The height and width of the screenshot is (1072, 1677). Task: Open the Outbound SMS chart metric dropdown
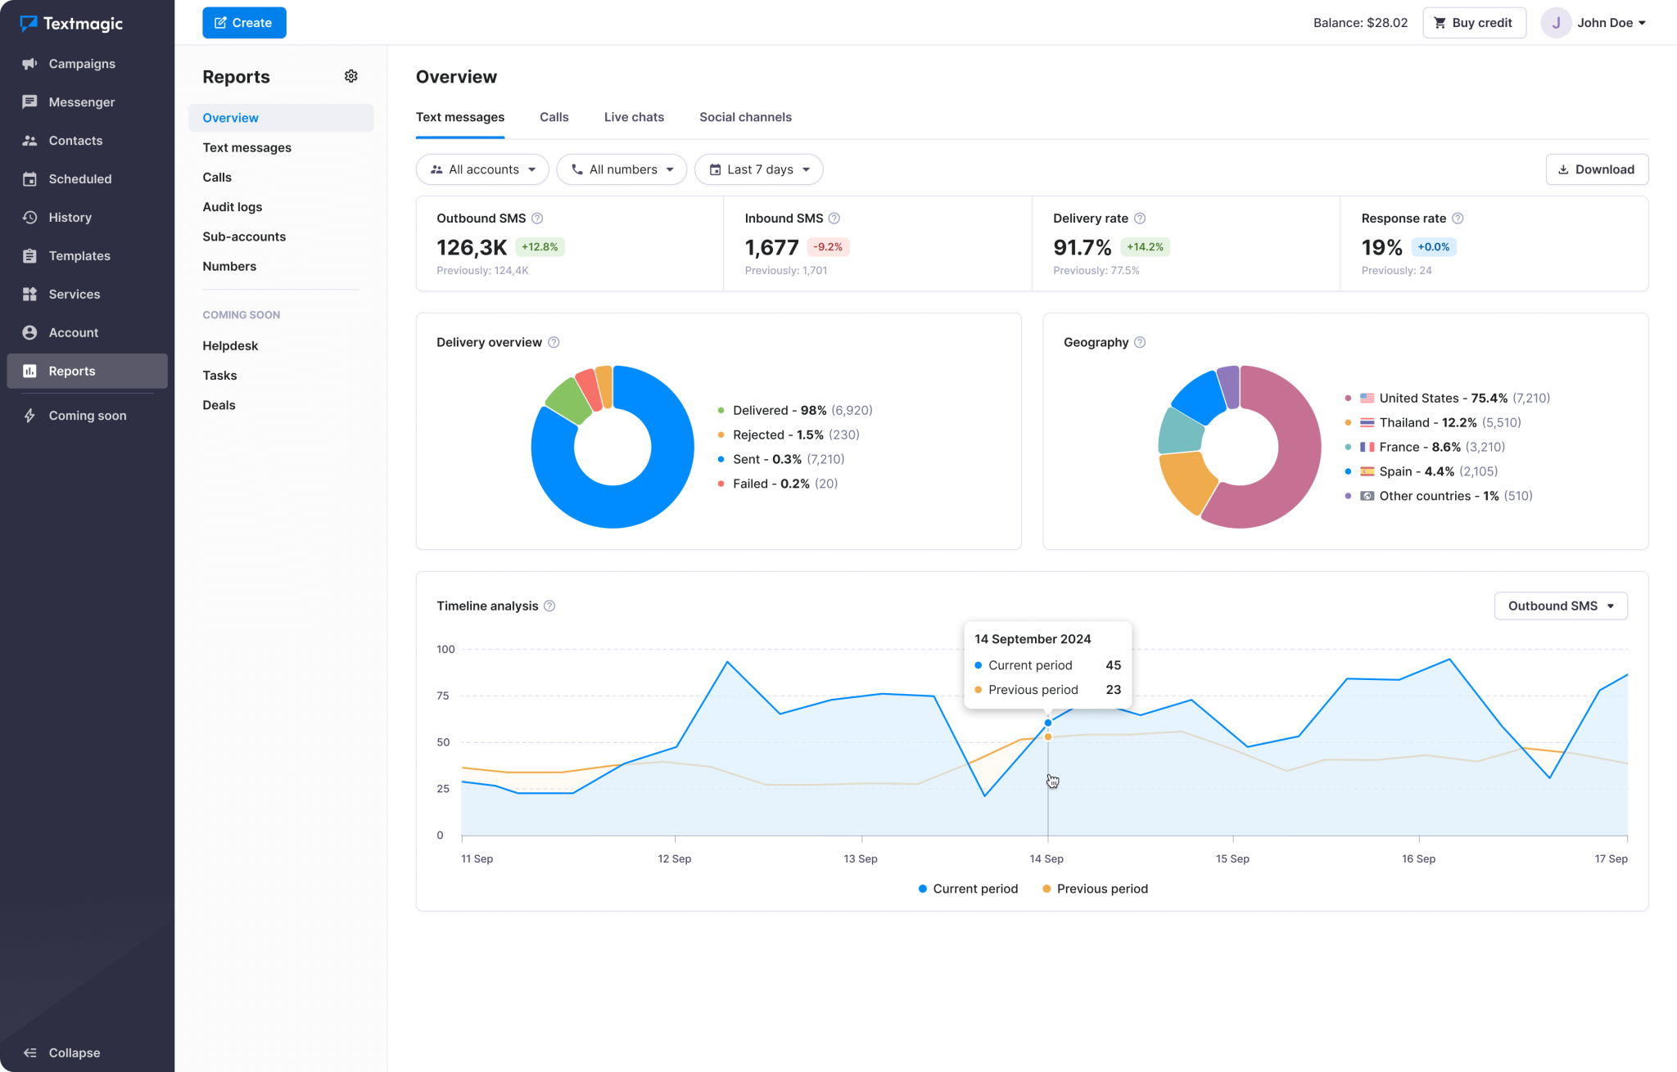click(1560, 606)
